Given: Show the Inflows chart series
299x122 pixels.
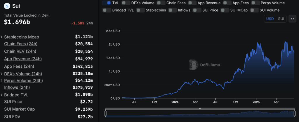Looking at the screenshot, I should tap(173, 10).
